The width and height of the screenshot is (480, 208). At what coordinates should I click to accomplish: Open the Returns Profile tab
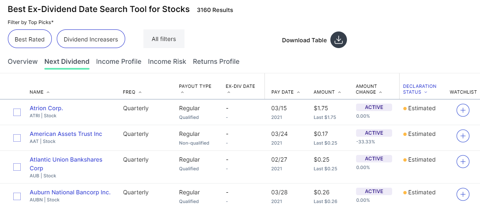[x=216, y=62]
